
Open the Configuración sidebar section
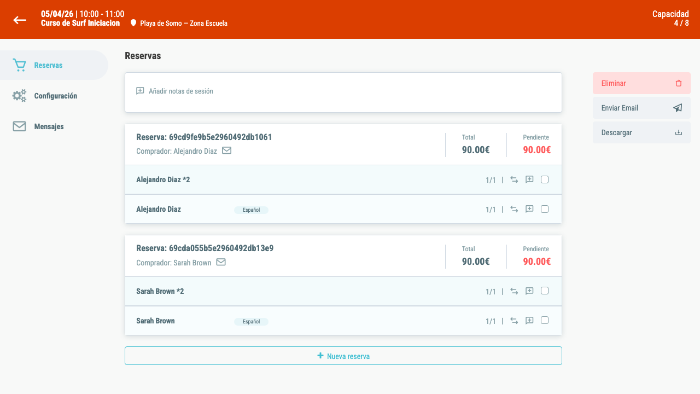[x=54, y=96]
